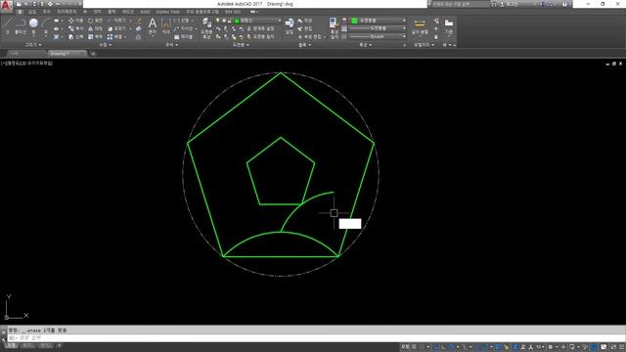The image size is (626, 352).
Task: Select the Dimension (치수) tool
Action: [166, 26]
